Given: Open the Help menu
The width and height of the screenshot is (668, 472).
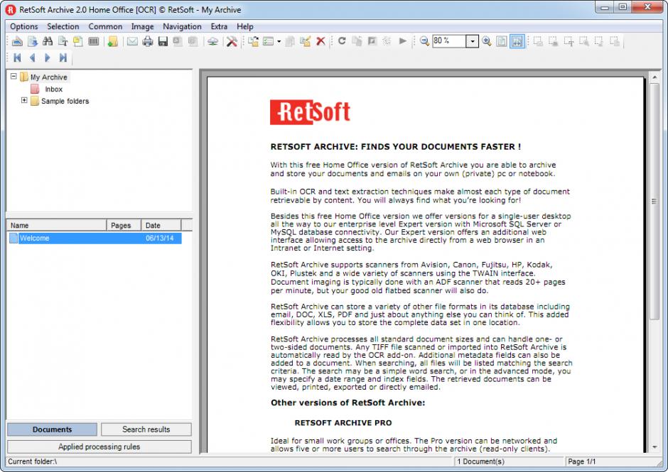Looking at the screenshot, I should click(245, 26).
